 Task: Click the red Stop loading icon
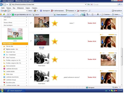(92, 4)
